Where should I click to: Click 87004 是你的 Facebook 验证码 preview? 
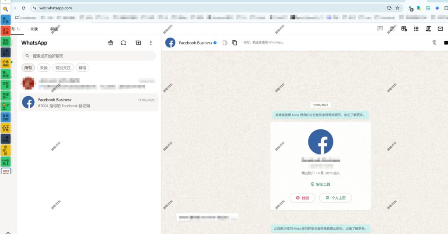pyautogui.click(x=64, y=106)
